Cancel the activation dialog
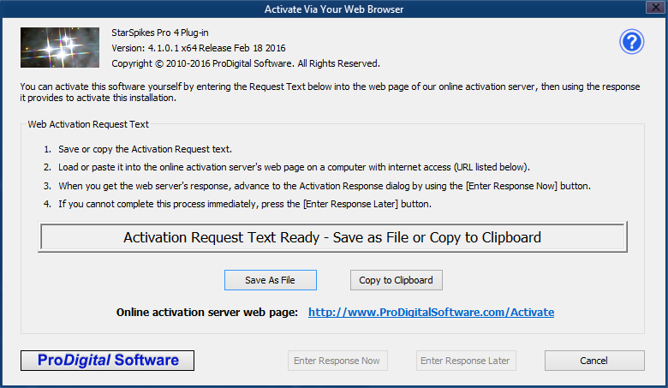This screenshot has height=388, width=668. coord(594,361)
